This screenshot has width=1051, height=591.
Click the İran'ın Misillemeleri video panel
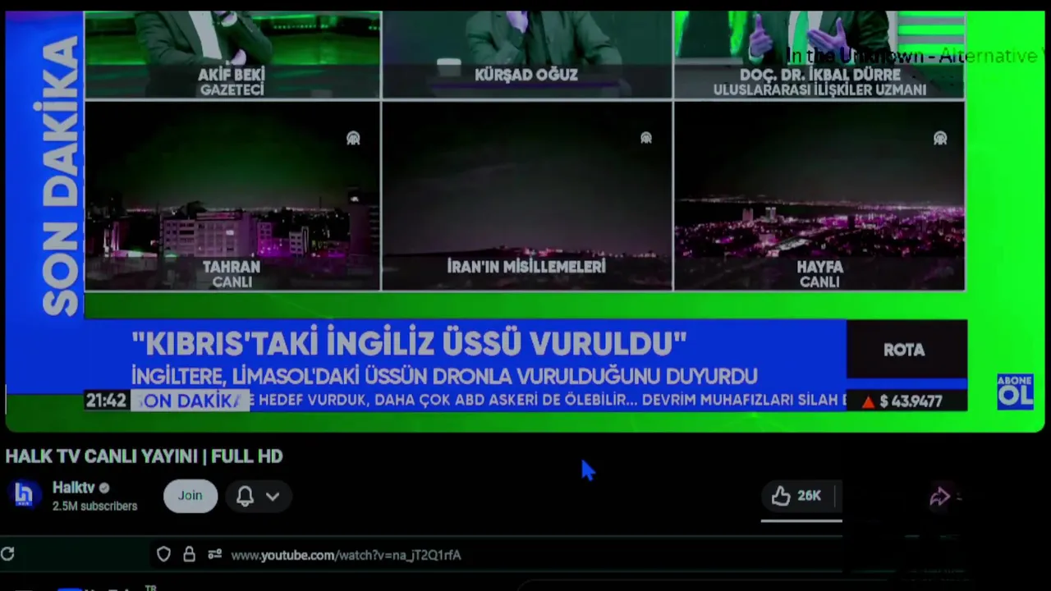coord(527,196)
